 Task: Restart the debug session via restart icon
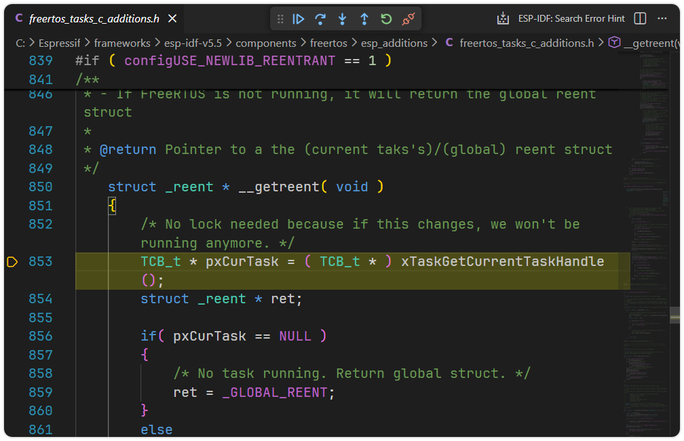[386, 19]
